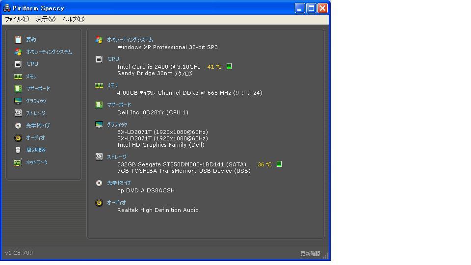
Task: Open the オーディオ heading link in summary
Action: pyautogui.click(x=116, y=203)
